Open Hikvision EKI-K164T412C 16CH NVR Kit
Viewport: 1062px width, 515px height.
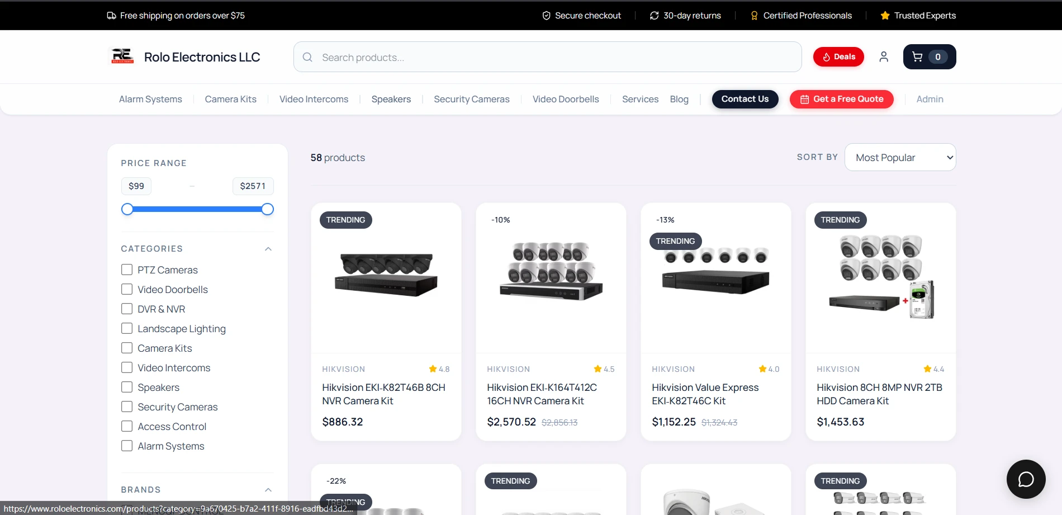[542, 394]
